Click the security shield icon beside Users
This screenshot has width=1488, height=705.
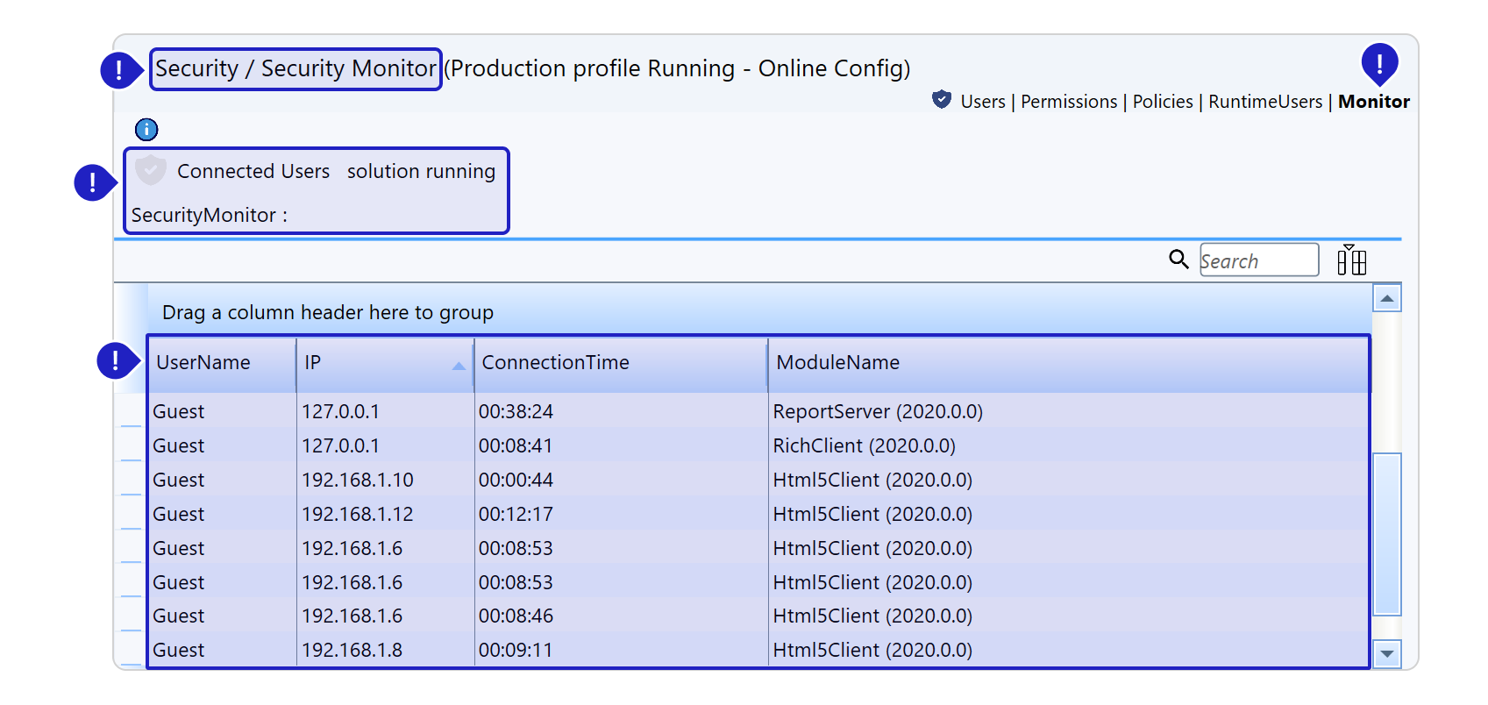coord(942,100)
